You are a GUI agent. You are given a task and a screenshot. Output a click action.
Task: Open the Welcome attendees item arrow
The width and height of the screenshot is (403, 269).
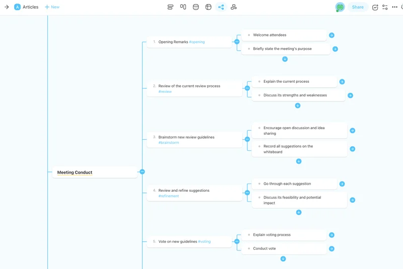331,35
